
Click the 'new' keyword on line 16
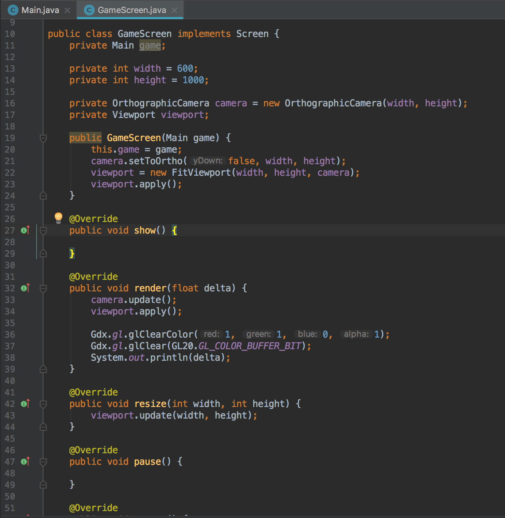coord(271,103)
